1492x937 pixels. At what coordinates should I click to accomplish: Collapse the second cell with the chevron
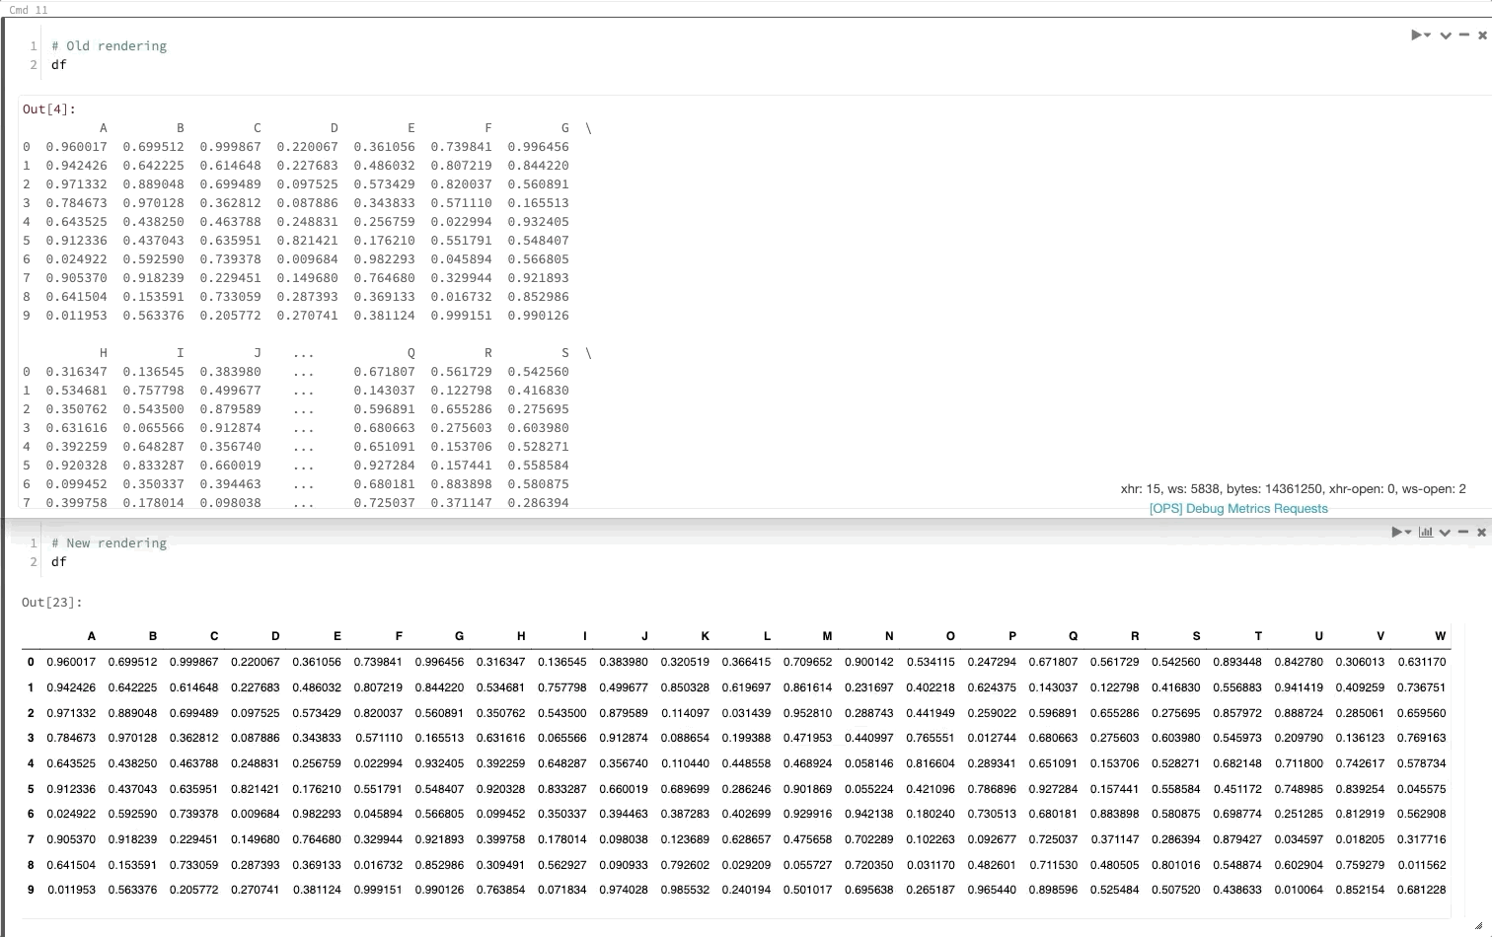pyautogui.click(x=1444, y=532)
